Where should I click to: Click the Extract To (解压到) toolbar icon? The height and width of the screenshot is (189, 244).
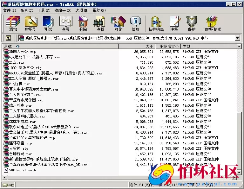[x=30, y=23]
